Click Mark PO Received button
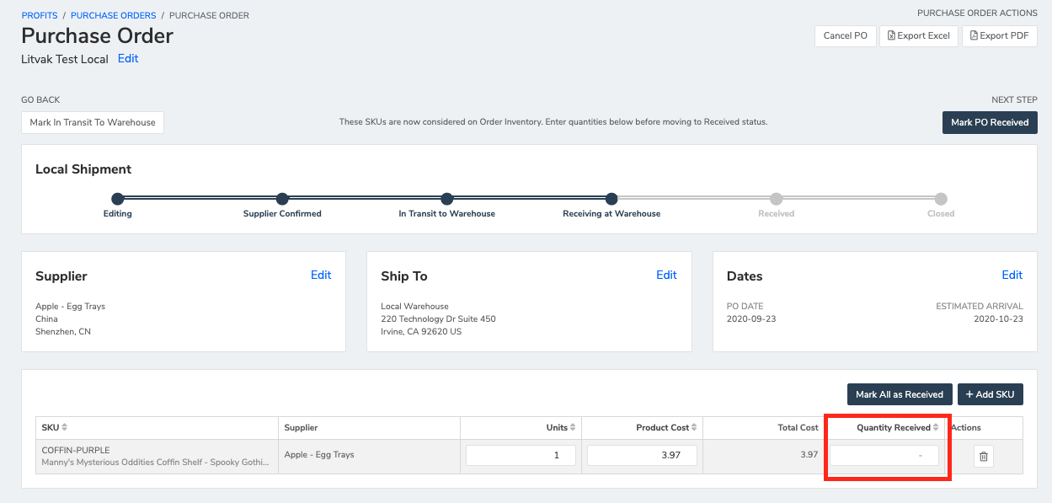1052x503 pixels. [x=989, y=122]
